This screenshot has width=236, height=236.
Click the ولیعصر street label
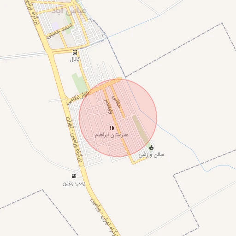coord(108,106)
